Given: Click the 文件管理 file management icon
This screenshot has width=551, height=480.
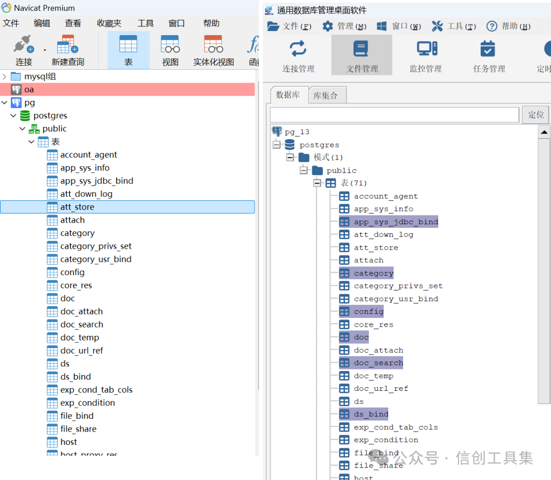Looking at the screenshot, I should [x=361, y=49].
